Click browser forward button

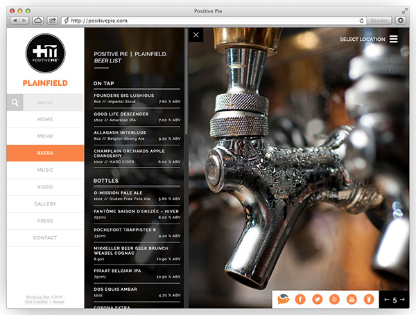pyautogui.click(x=24, y=20)
